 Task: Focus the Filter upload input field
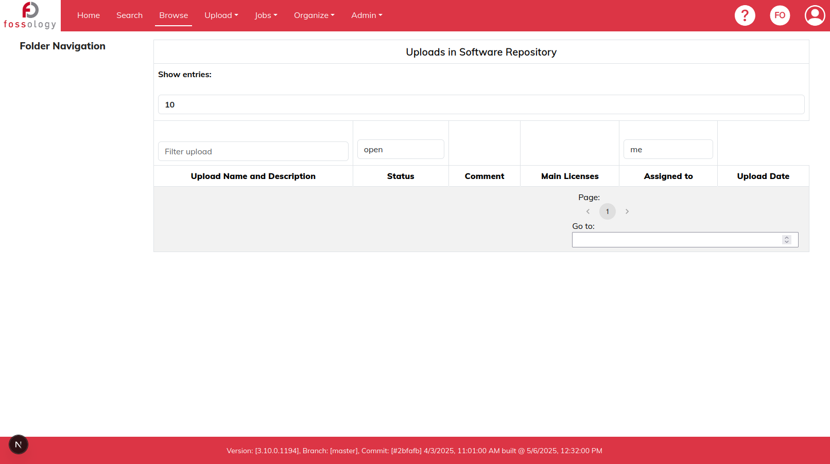(253, 151)
